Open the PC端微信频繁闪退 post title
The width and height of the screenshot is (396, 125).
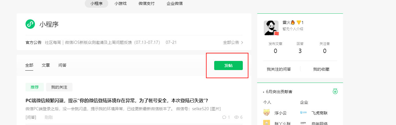tap(117, 101)
